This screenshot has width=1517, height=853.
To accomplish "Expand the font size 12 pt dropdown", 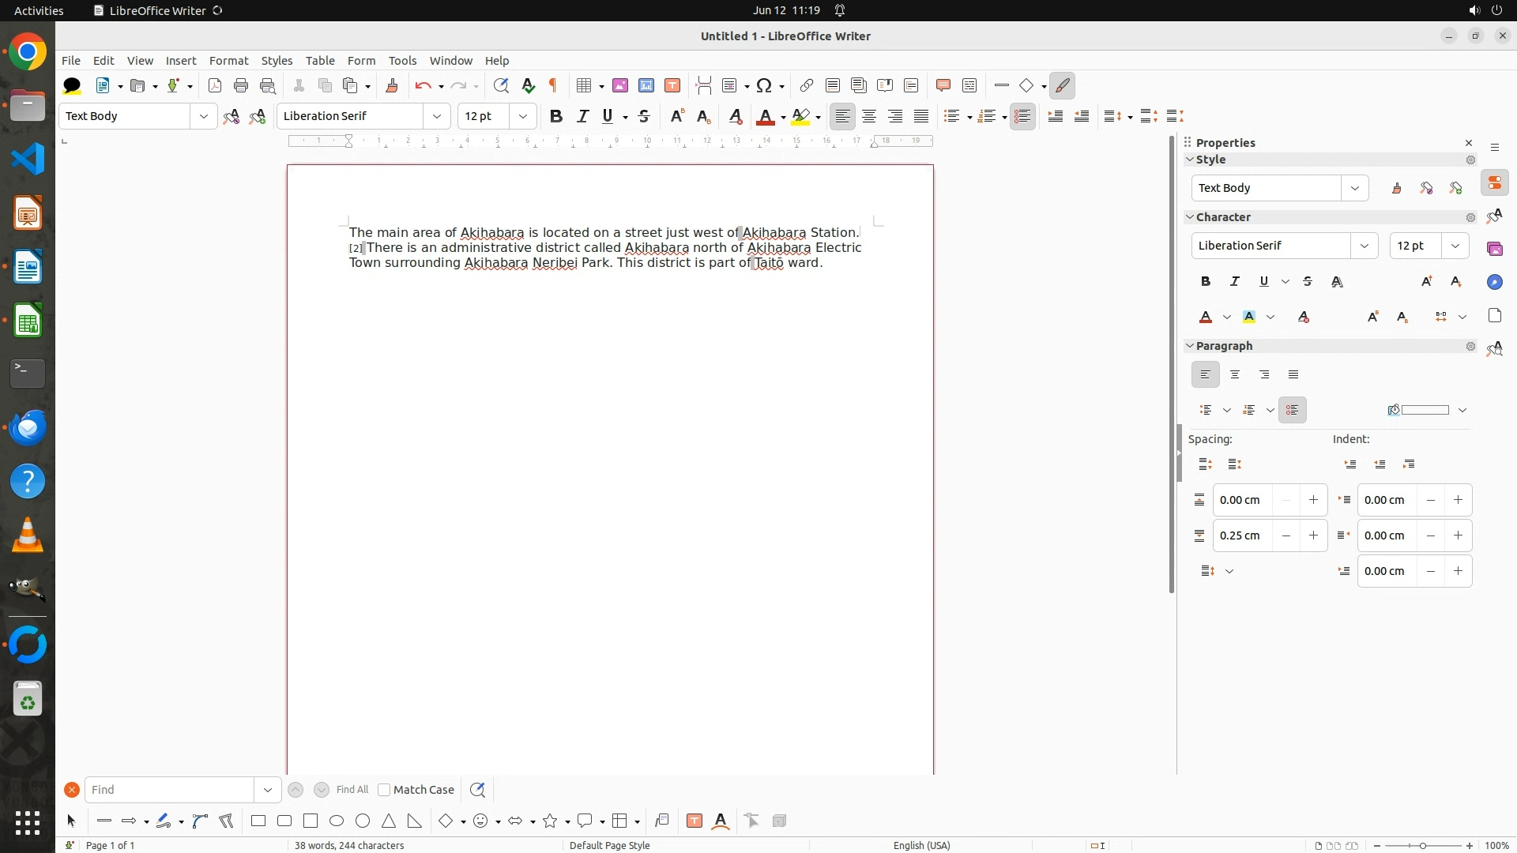I will 523,116.
